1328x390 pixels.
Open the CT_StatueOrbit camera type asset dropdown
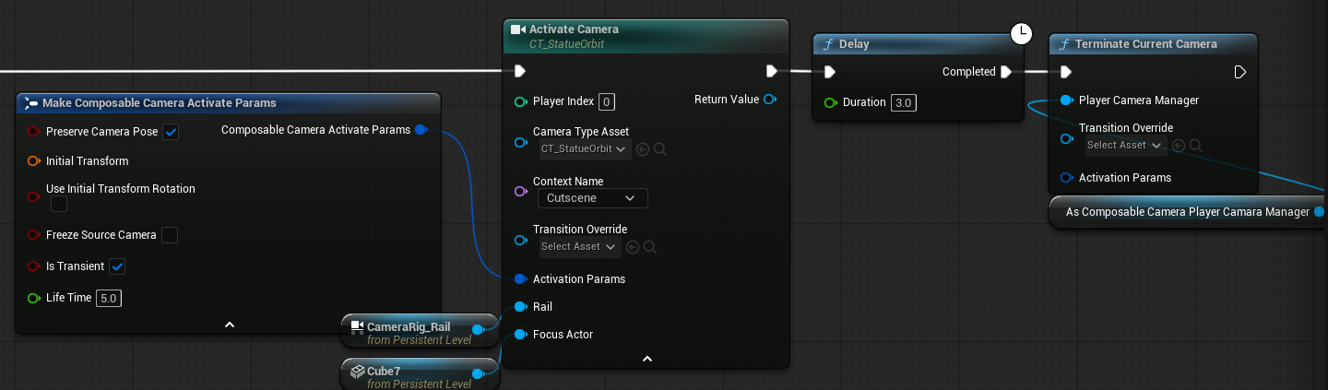(585, 149)
